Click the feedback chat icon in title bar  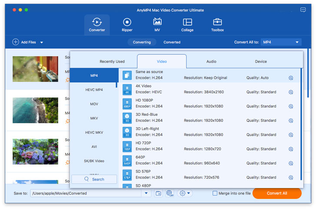tap(303, 10)
